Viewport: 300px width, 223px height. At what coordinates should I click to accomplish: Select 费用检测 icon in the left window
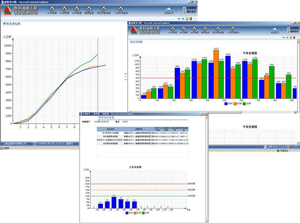click(89, 9)
